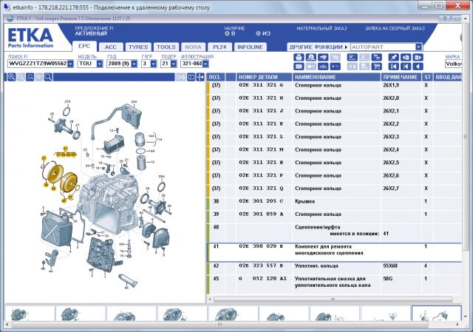The width and height of the screenshot is (473, 332).
Task: Select the 'ИЗ' availability radio button
Action: pos(258,33)
